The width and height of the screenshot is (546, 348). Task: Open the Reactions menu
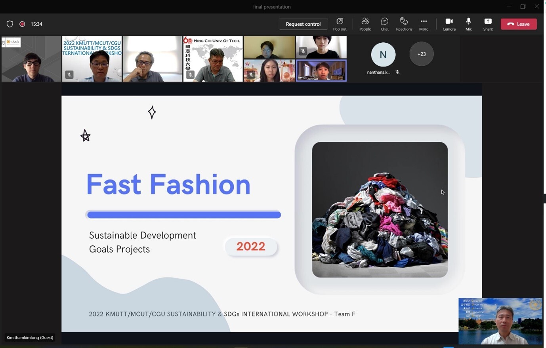pyautogui.click(x=404, y=24)
